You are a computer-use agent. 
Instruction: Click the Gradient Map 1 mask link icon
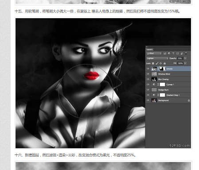[x=158, y=95]
